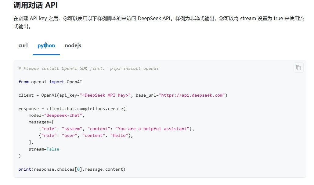This screenshot has height=185, width=314.
Task: Click the client.chat.completions.create line
Action: coord(72,109)
